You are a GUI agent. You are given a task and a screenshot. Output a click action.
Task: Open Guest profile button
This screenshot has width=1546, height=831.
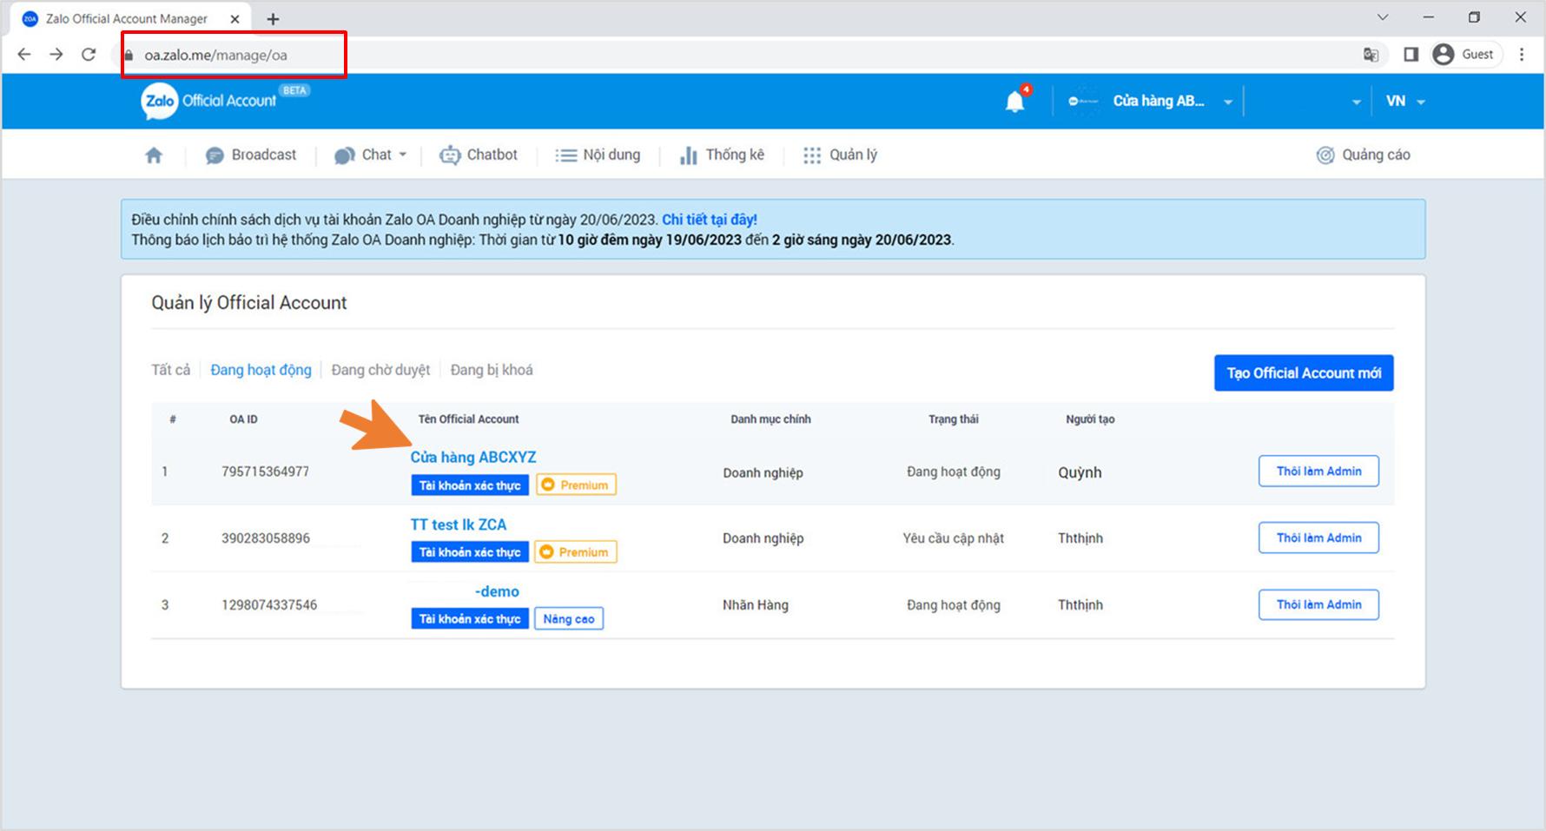pos(1466,55)
